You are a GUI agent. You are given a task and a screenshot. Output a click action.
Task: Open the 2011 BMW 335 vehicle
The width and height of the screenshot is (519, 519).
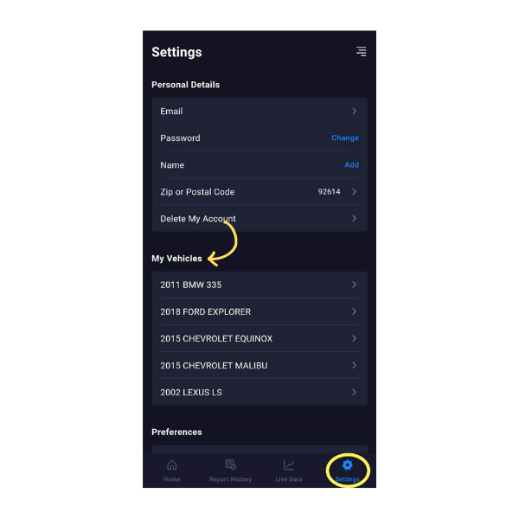click(259, 285)
